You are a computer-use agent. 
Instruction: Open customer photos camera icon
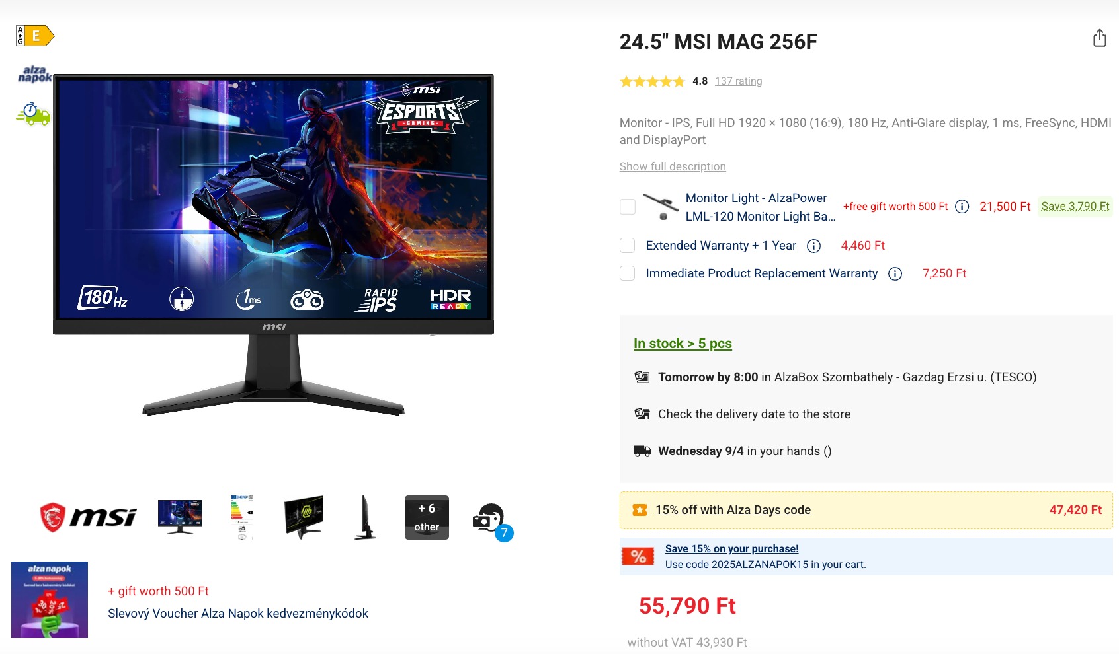pos(491,521)
